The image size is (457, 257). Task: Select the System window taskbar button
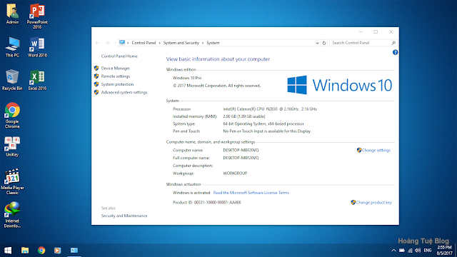click(x=74, y=251)
